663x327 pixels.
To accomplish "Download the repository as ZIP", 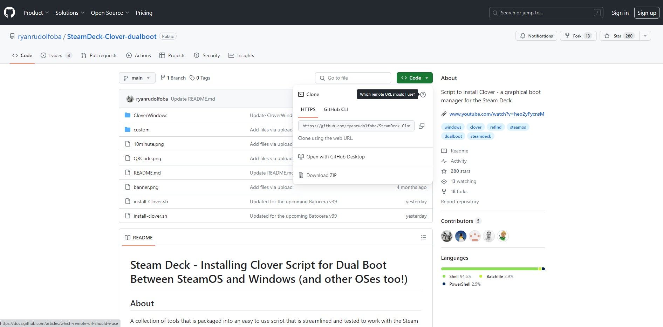I will point(321,175).
